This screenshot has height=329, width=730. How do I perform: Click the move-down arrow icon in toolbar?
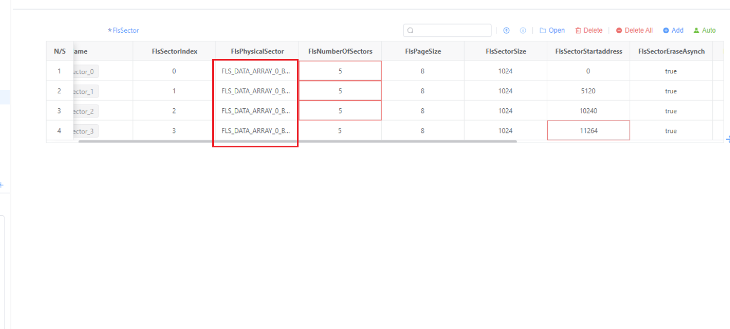coord(523,31)
